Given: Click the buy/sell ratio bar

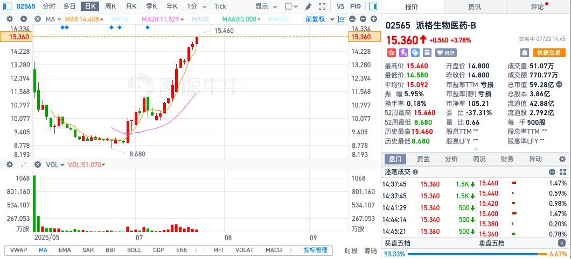Looking at the screenshot, I should (x=476, y=254).
